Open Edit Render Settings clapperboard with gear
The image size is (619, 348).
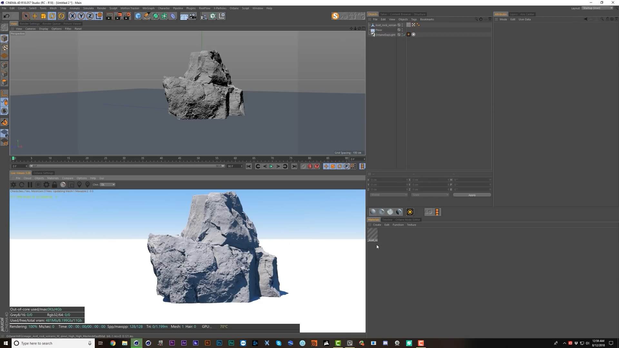click(x=127, y=16)
